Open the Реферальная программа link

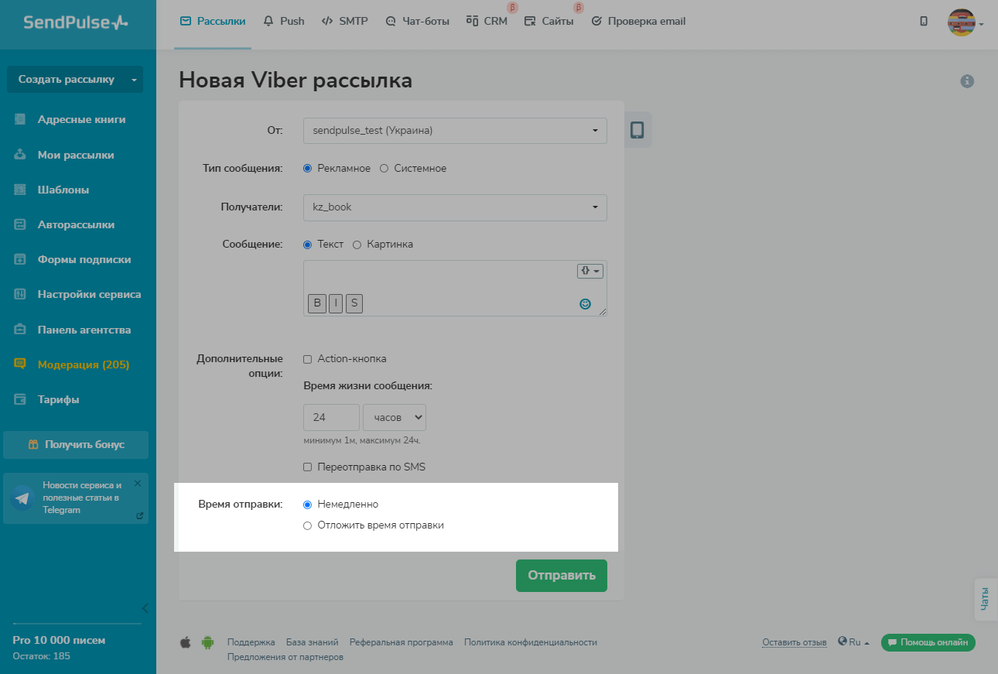[x=402, y=642]
